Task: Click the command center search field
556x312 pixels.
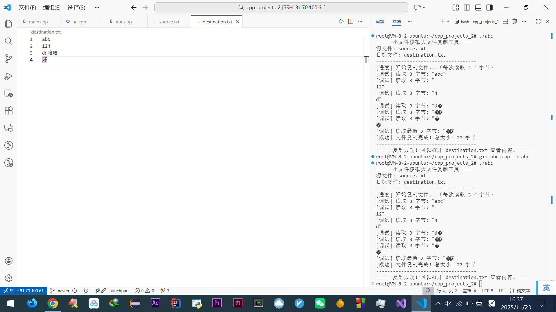Action: pyautogui.click(x=281, y=8)
